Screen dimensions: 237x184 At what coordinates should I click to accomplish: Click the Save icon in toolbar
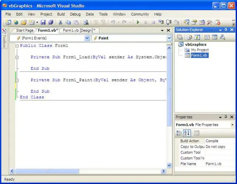tap(43, 22)
